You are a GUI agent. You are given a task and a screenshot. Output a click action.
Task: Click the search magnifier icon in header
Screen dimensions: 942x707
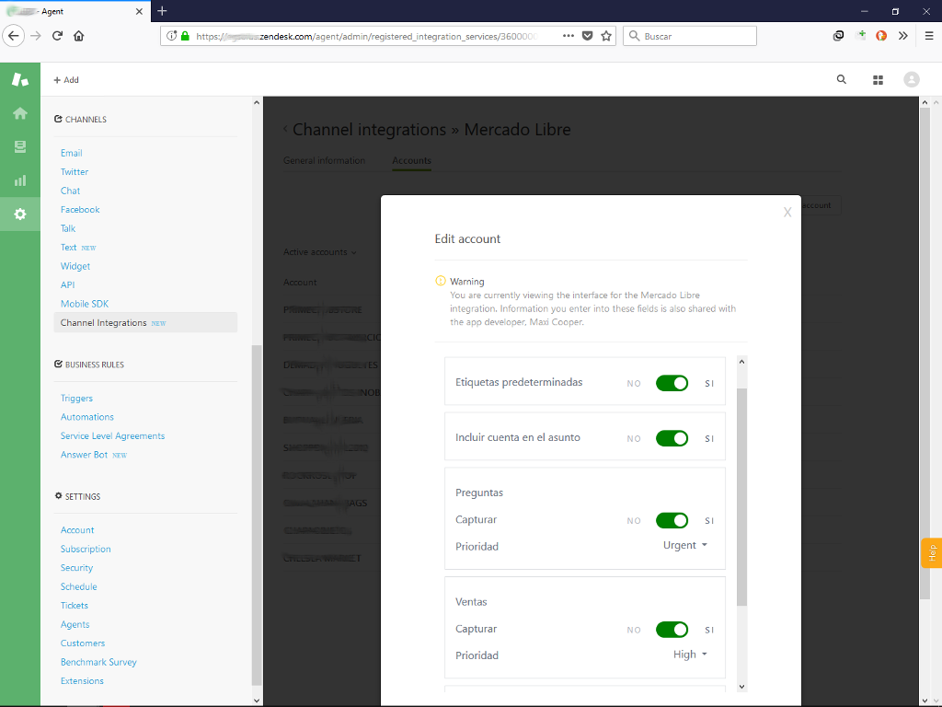point(841,80)
